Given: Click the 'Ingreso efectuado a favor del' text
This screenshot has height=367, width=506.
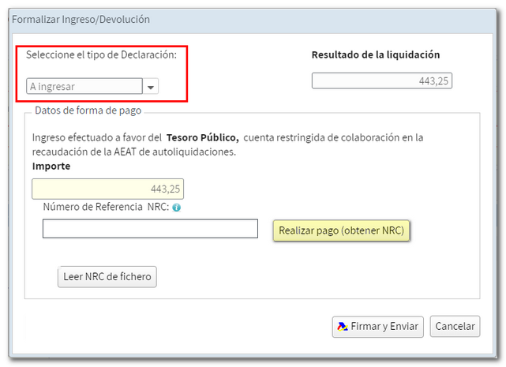Looking at the screenshot, I should [96, 137].
